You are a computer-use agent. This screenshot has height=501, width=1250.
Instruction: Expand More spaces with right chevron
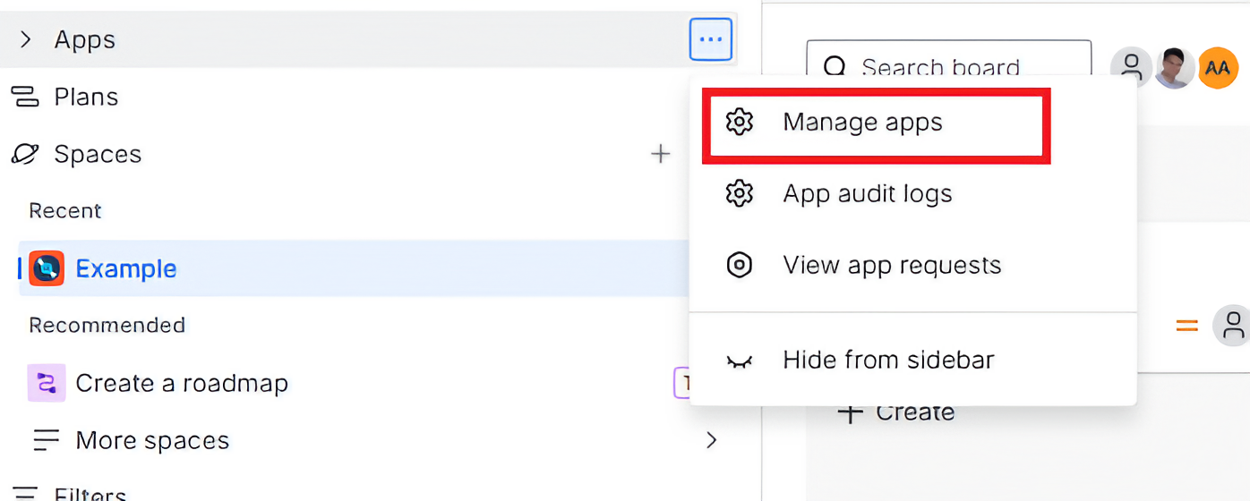[x=711, y=440]
